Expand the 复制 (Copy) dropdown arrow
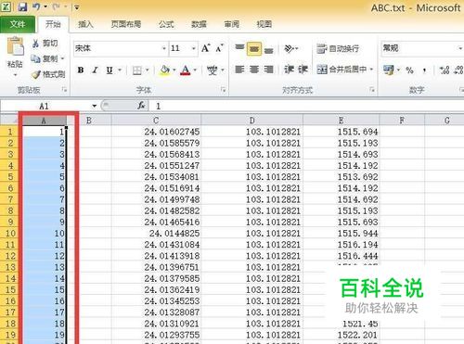 pos(63,58)
